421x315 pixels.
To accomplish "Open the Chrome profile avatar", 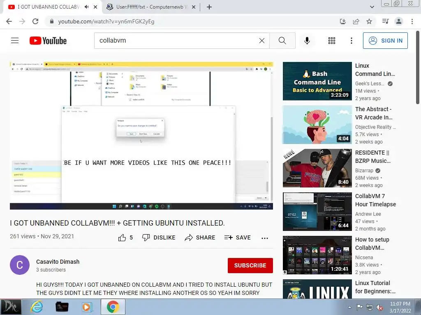I will tap(399, 21).
